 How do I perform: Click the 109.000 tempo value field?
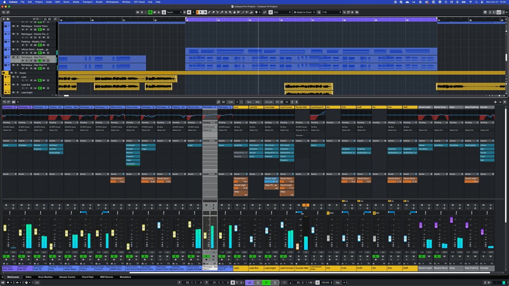pyautogui.click(x=325, y=282)
